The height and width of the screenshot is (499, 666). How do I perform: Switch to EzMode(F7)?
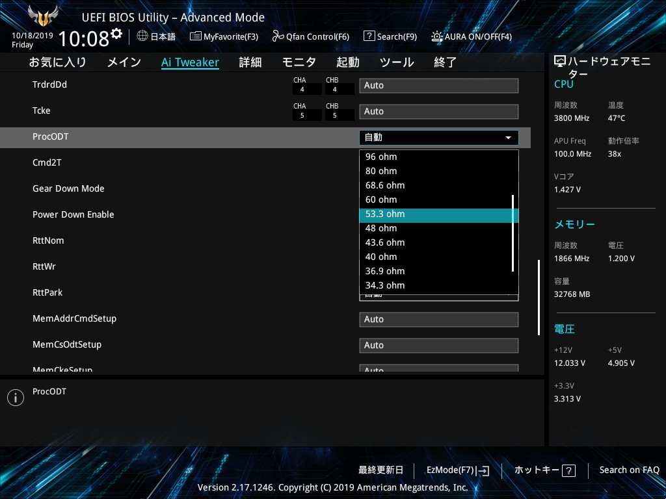pos(458,470)
